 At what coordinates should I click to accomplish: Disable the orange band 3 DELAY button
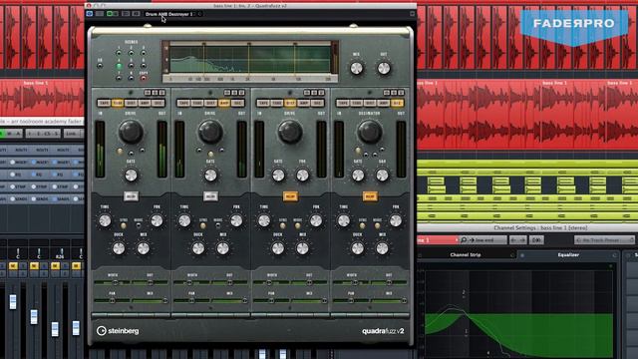coord(290,196)
